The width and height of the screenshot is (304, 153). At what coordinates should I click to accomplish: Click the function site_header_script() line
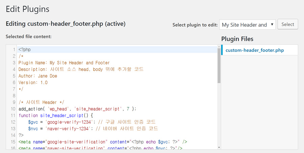click(x=56, y=116)
